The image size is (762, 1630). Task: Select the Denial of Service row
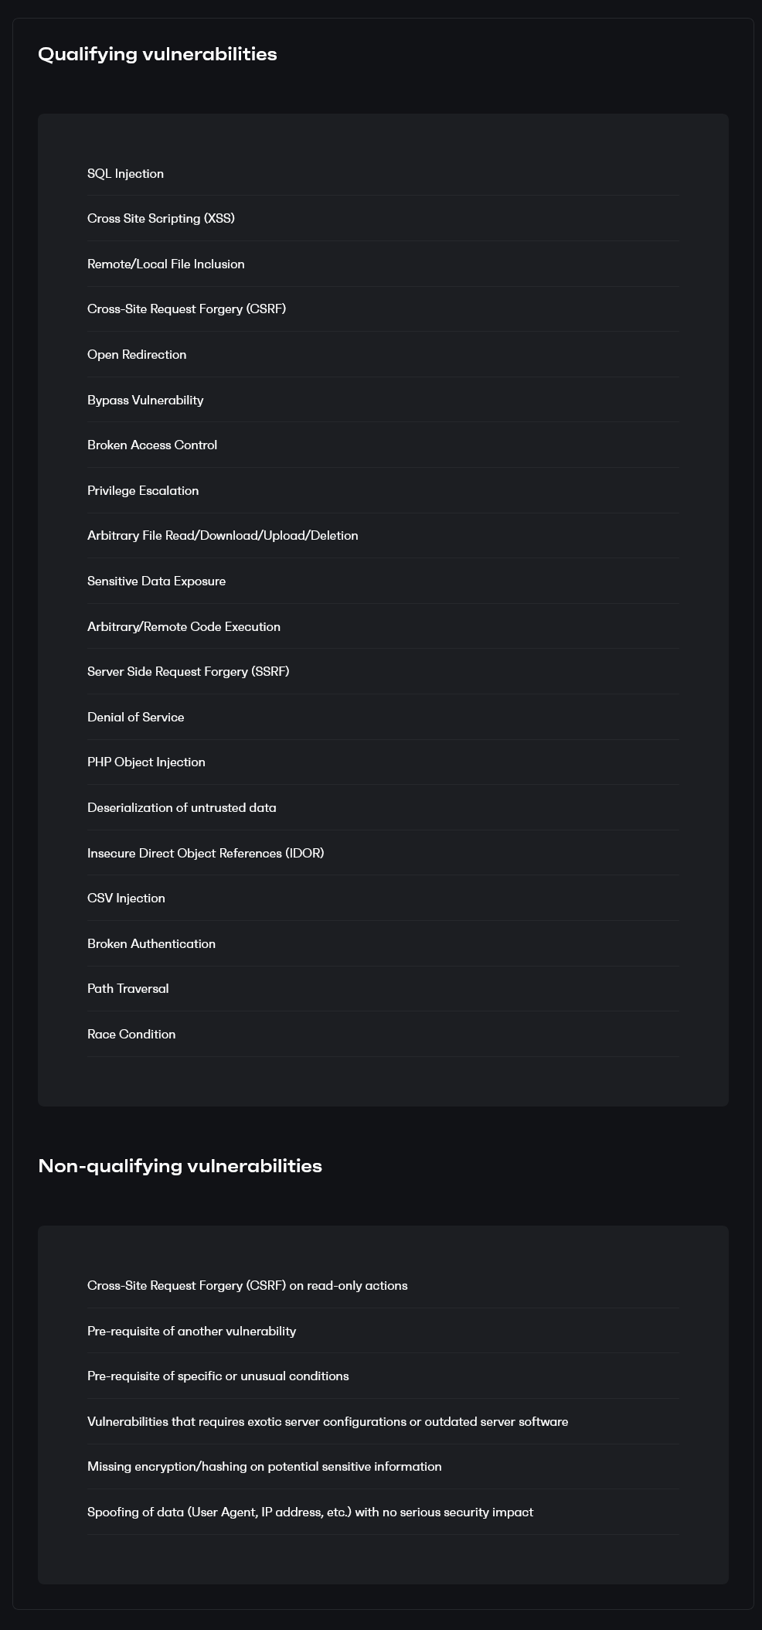383,717
